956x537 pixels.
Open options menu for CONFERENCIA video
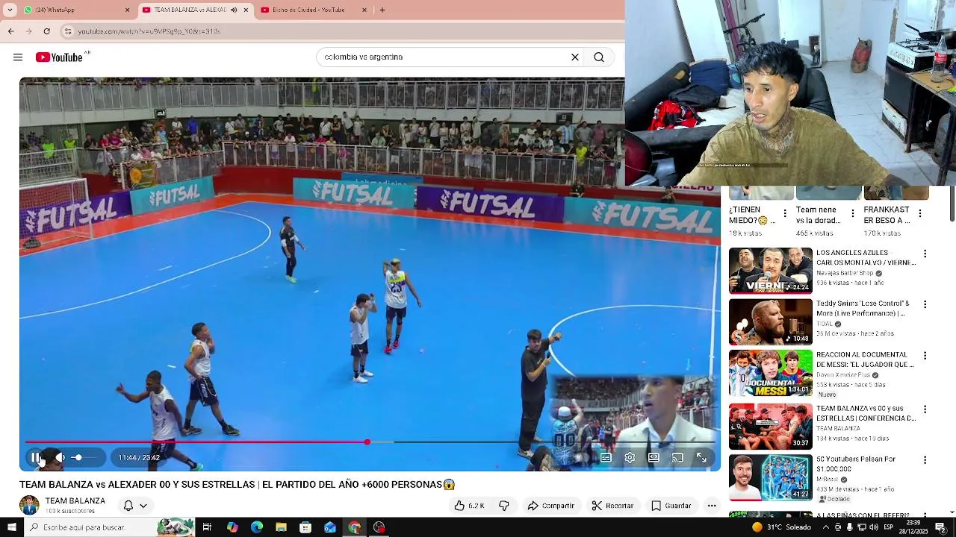tap(925, 409)
